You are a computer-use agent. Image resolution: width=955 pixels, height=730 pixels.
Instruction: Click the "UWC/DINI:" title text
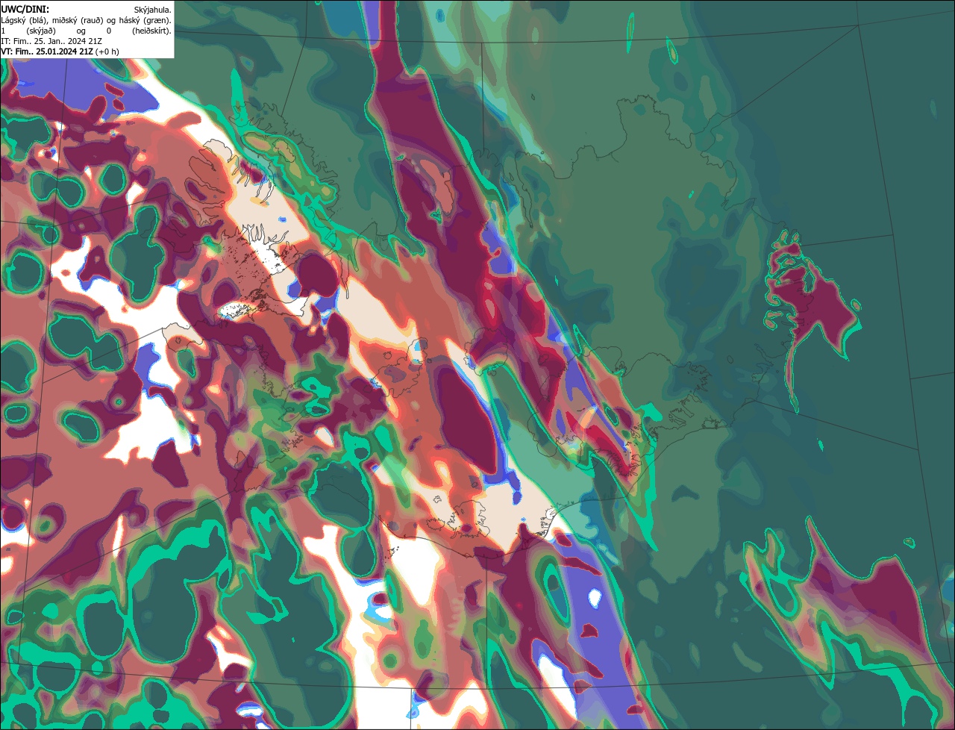(x=25, y=8)
